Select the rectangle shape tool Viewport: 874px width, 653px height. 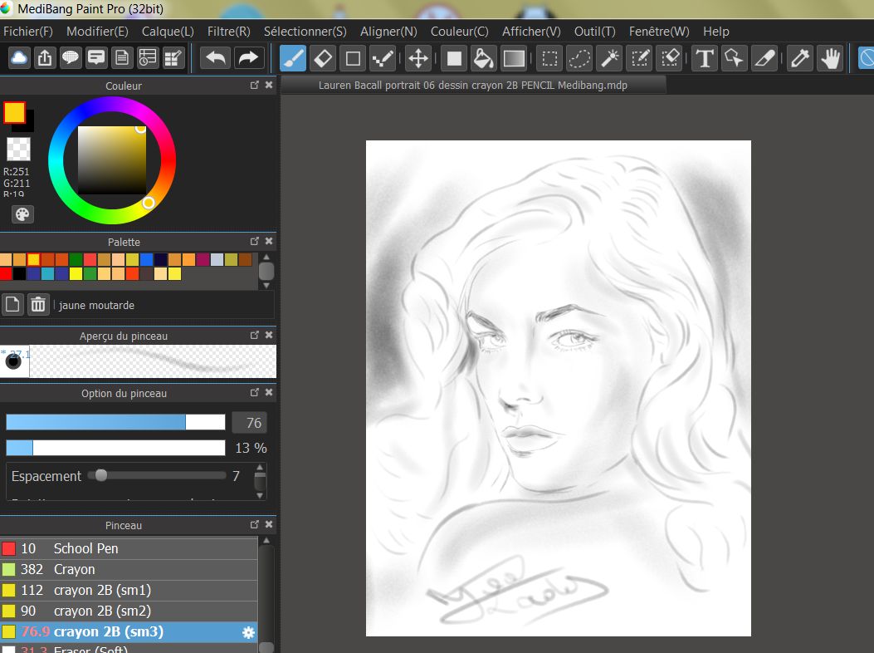pyautogui.click(x=353, y=58)
